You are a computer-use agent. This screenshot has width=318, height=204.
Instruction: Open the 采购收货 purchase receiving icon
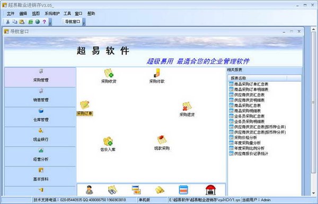(x=109, y=76)
